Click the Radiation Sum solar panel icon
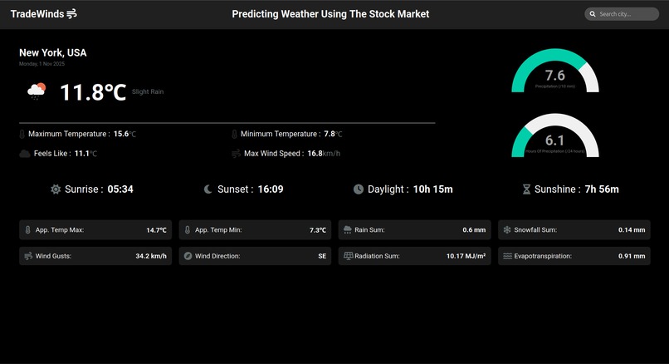 [x=348, y=256]
